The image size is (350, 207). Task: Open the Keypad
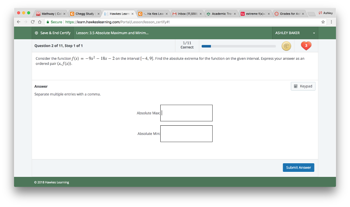[x=303, y=86]
